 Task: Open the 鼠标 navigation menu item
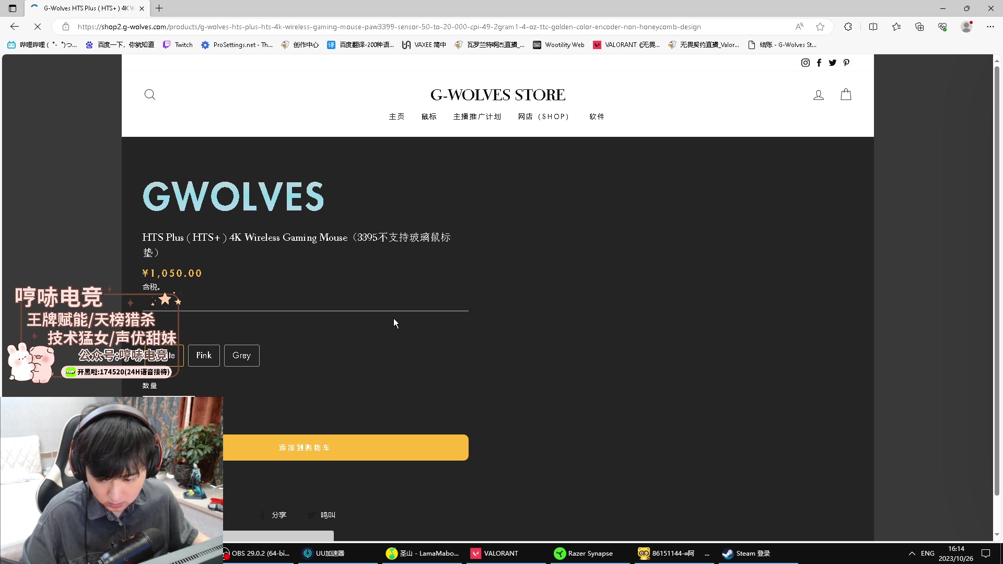pyautogui.click(x=429, y=116)
